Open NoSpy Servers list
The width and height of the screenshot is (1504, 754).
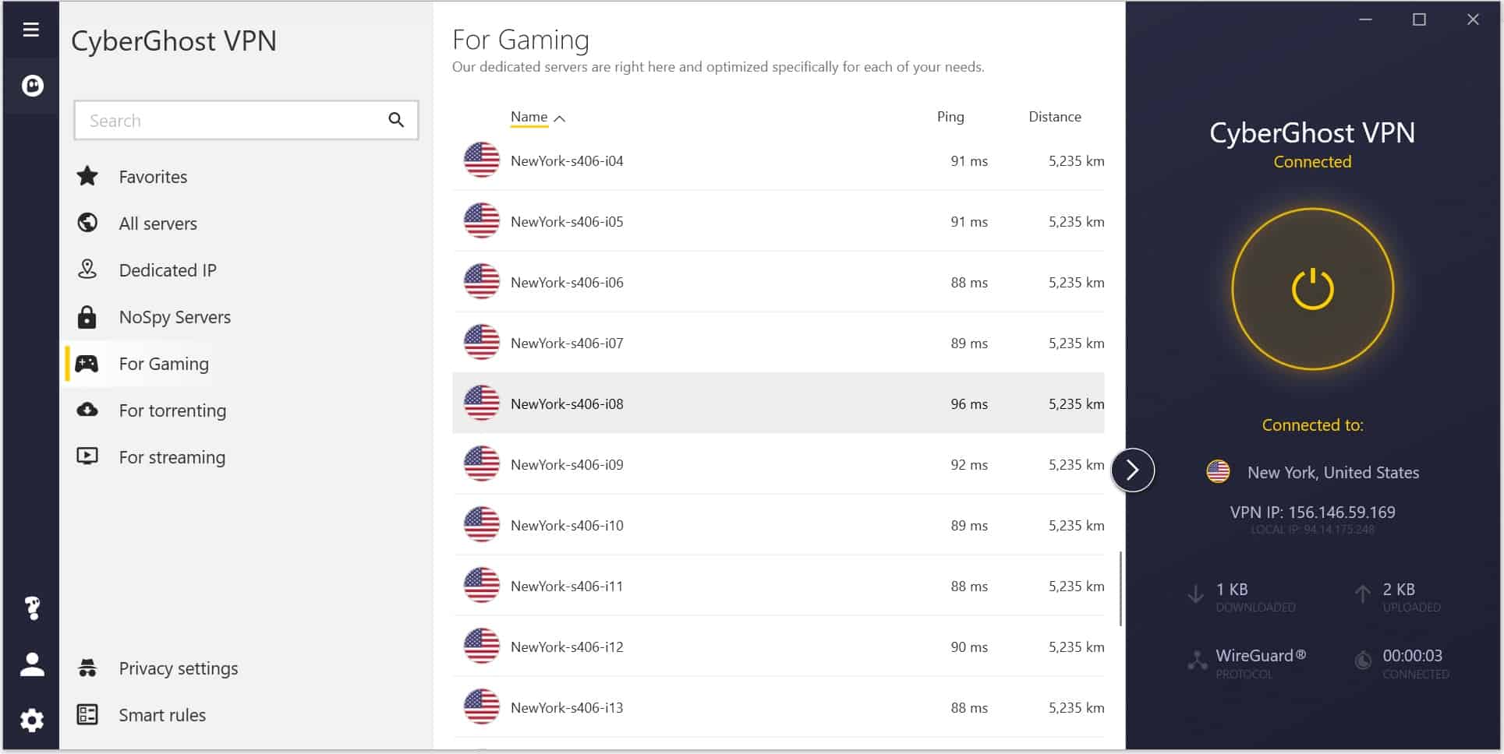coord(175,317)
